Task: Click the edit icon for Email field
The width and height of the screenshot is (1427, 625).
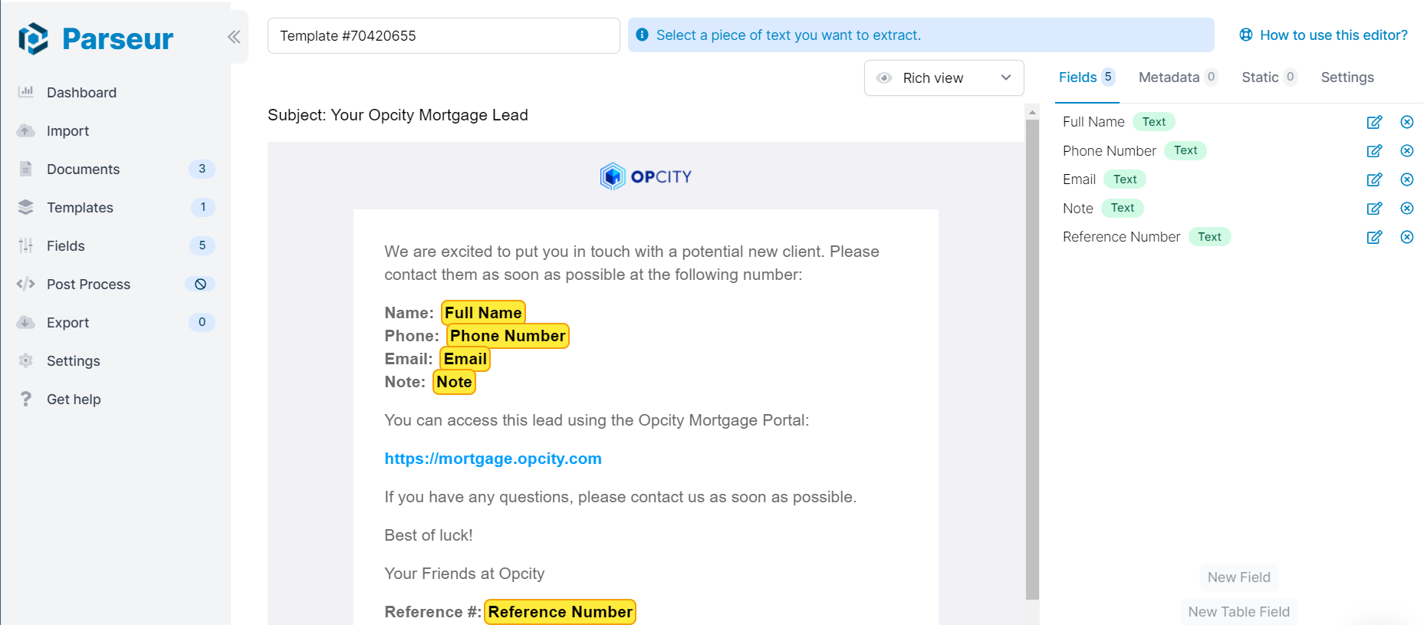Action: click(x=1374, y=179)
